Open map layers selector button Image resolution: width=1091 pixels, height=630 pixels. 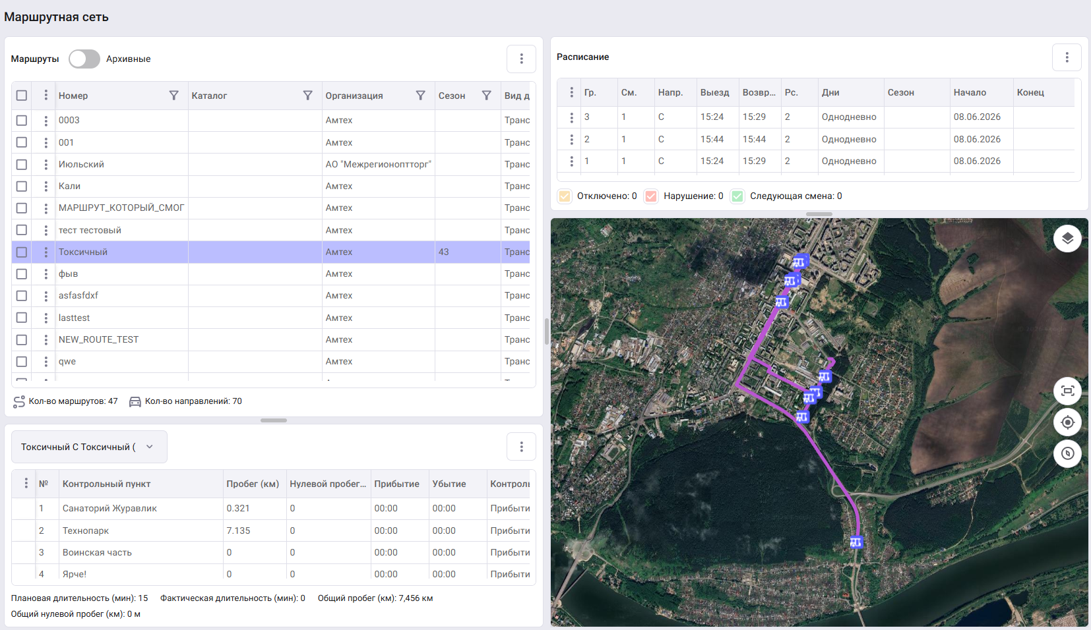tap(1067, 239)
